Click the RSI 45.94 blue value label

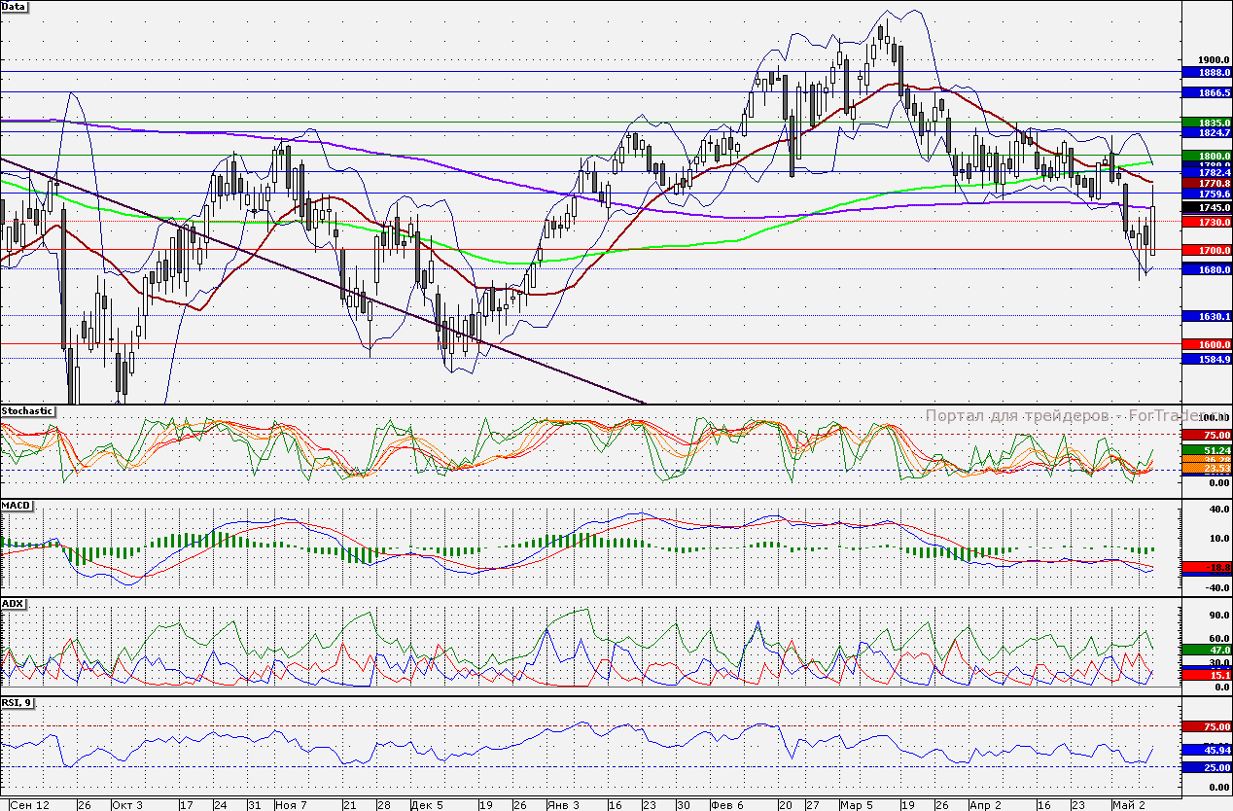coord(1207,751)
